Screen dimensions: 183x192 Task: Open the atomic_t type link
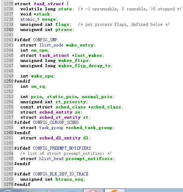[x=30, y=19]
